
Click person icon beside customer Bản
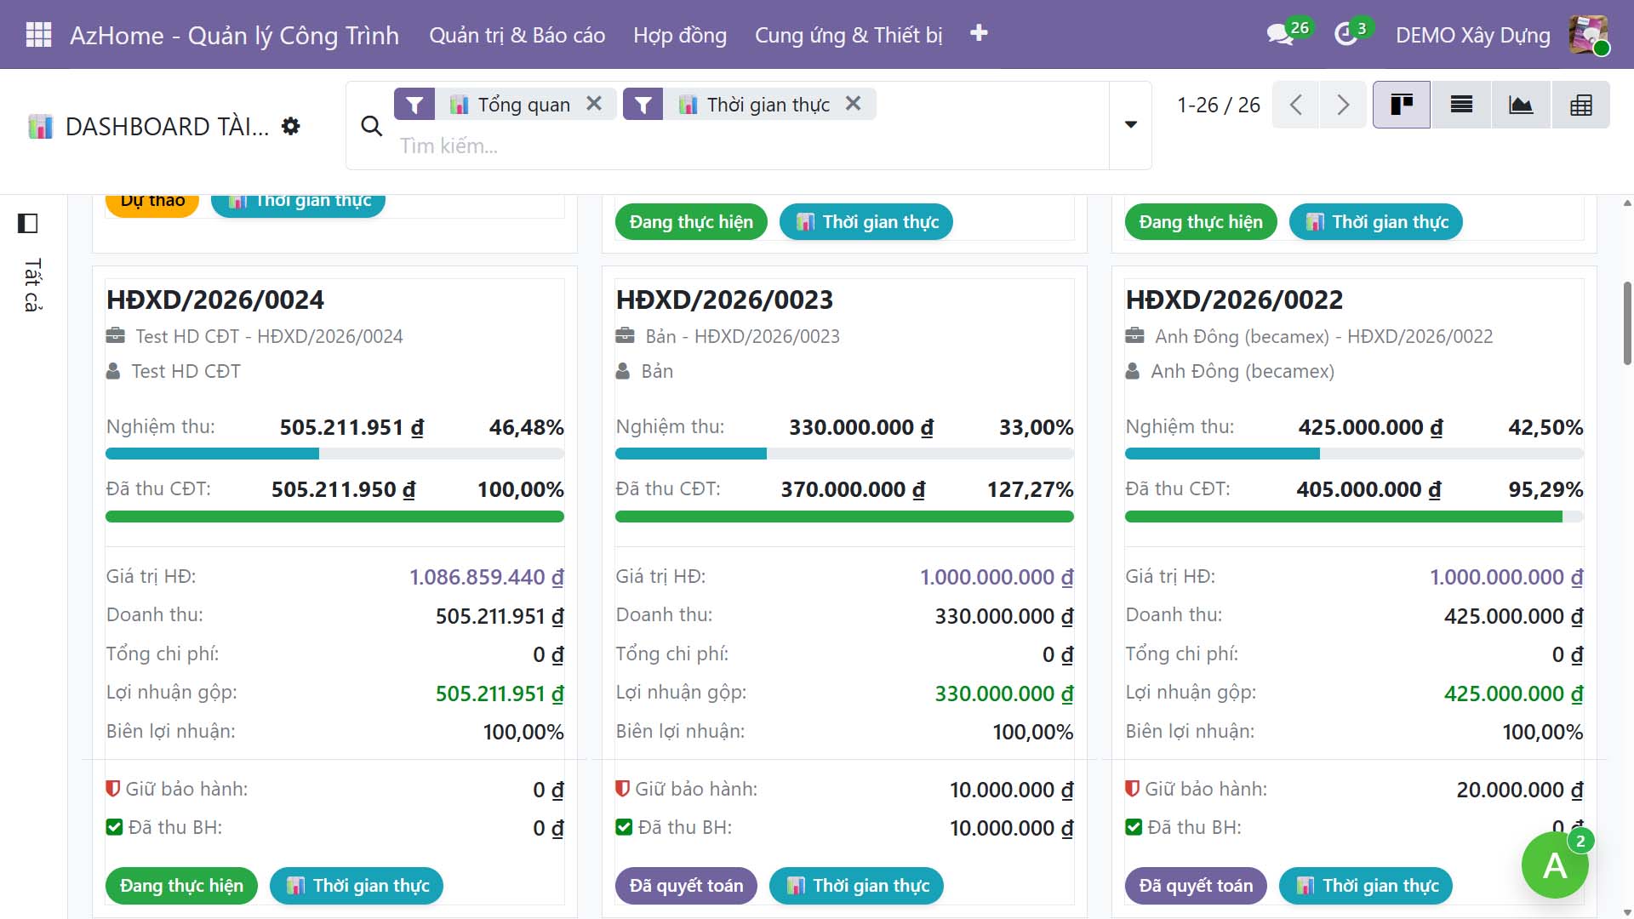coord(623,371)
